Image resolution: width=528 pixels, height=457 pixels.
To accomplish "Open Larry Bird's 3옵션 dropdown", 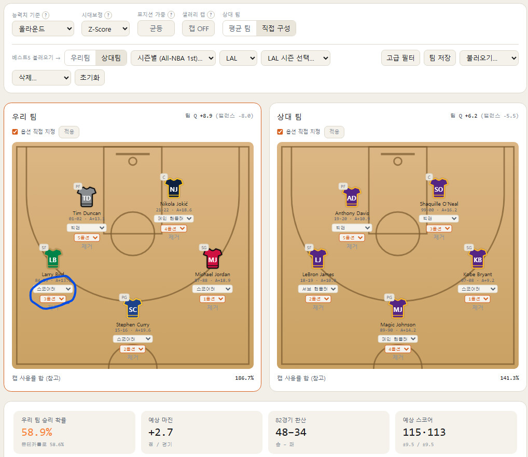I will point(53,298).
